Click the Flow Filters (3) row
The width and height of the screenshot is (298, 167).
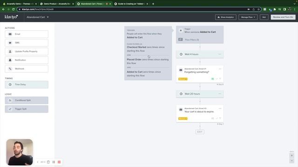[x=200, y=40]
